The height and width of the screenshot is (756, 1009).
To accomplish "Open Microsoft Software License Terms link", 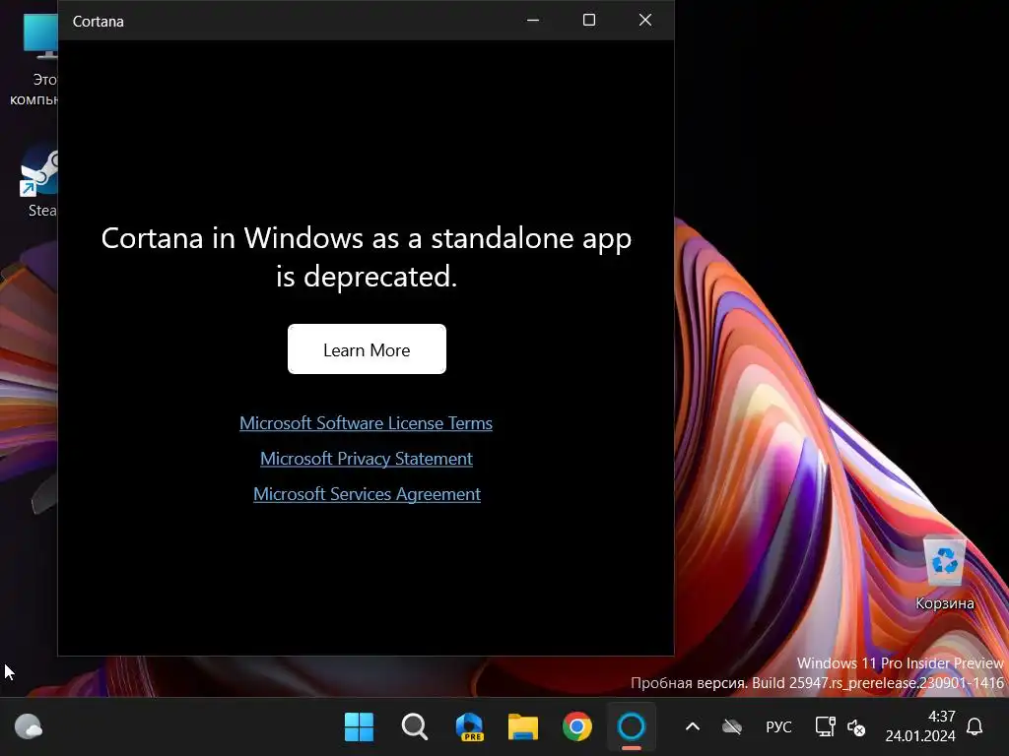I will 367,423.
